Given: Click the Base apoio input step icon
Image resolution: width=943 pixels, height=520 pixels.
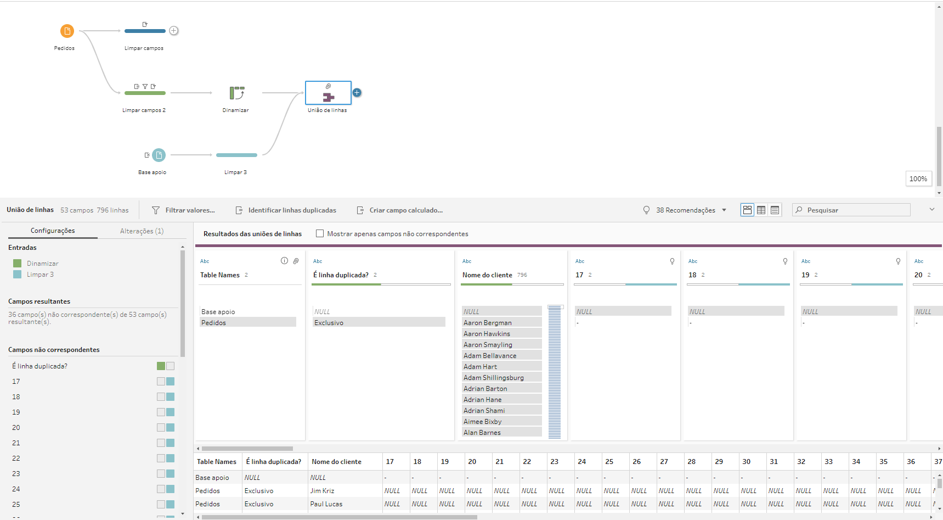Looking at the screenshot, I should pyautogui.click(x=159, y=155).
